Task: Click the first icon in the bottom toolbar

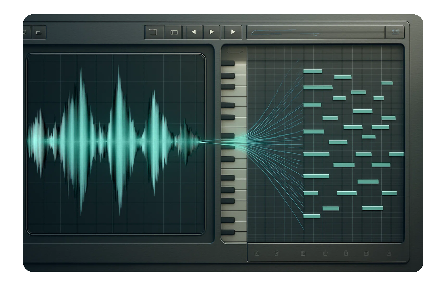Action: click(257, 253)
